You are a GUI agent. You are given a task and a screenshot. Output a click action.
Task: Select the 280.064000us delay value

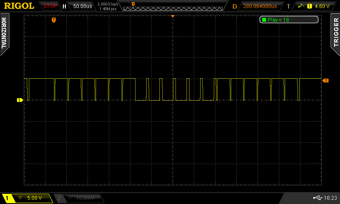260,6
